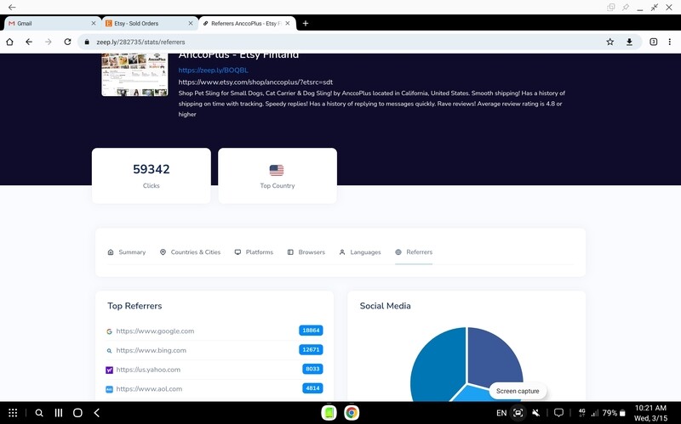Click the EN language indicator

501,413
